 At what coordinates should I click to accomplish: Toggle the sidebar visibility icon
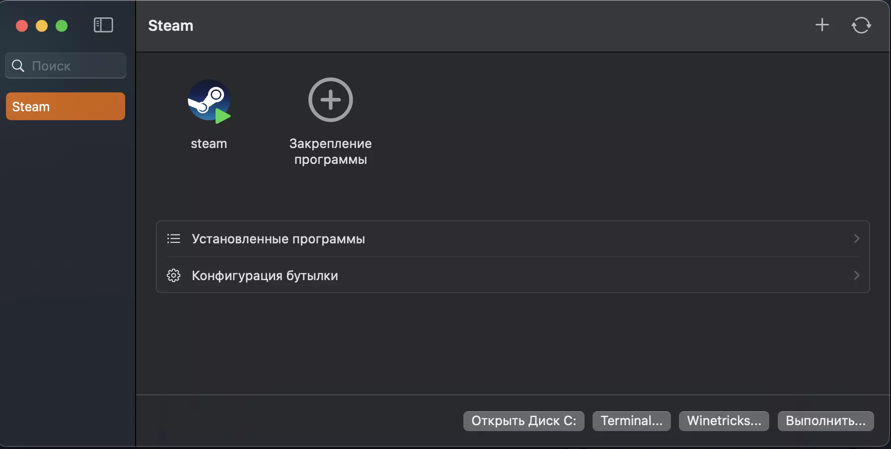coord(103,25)
